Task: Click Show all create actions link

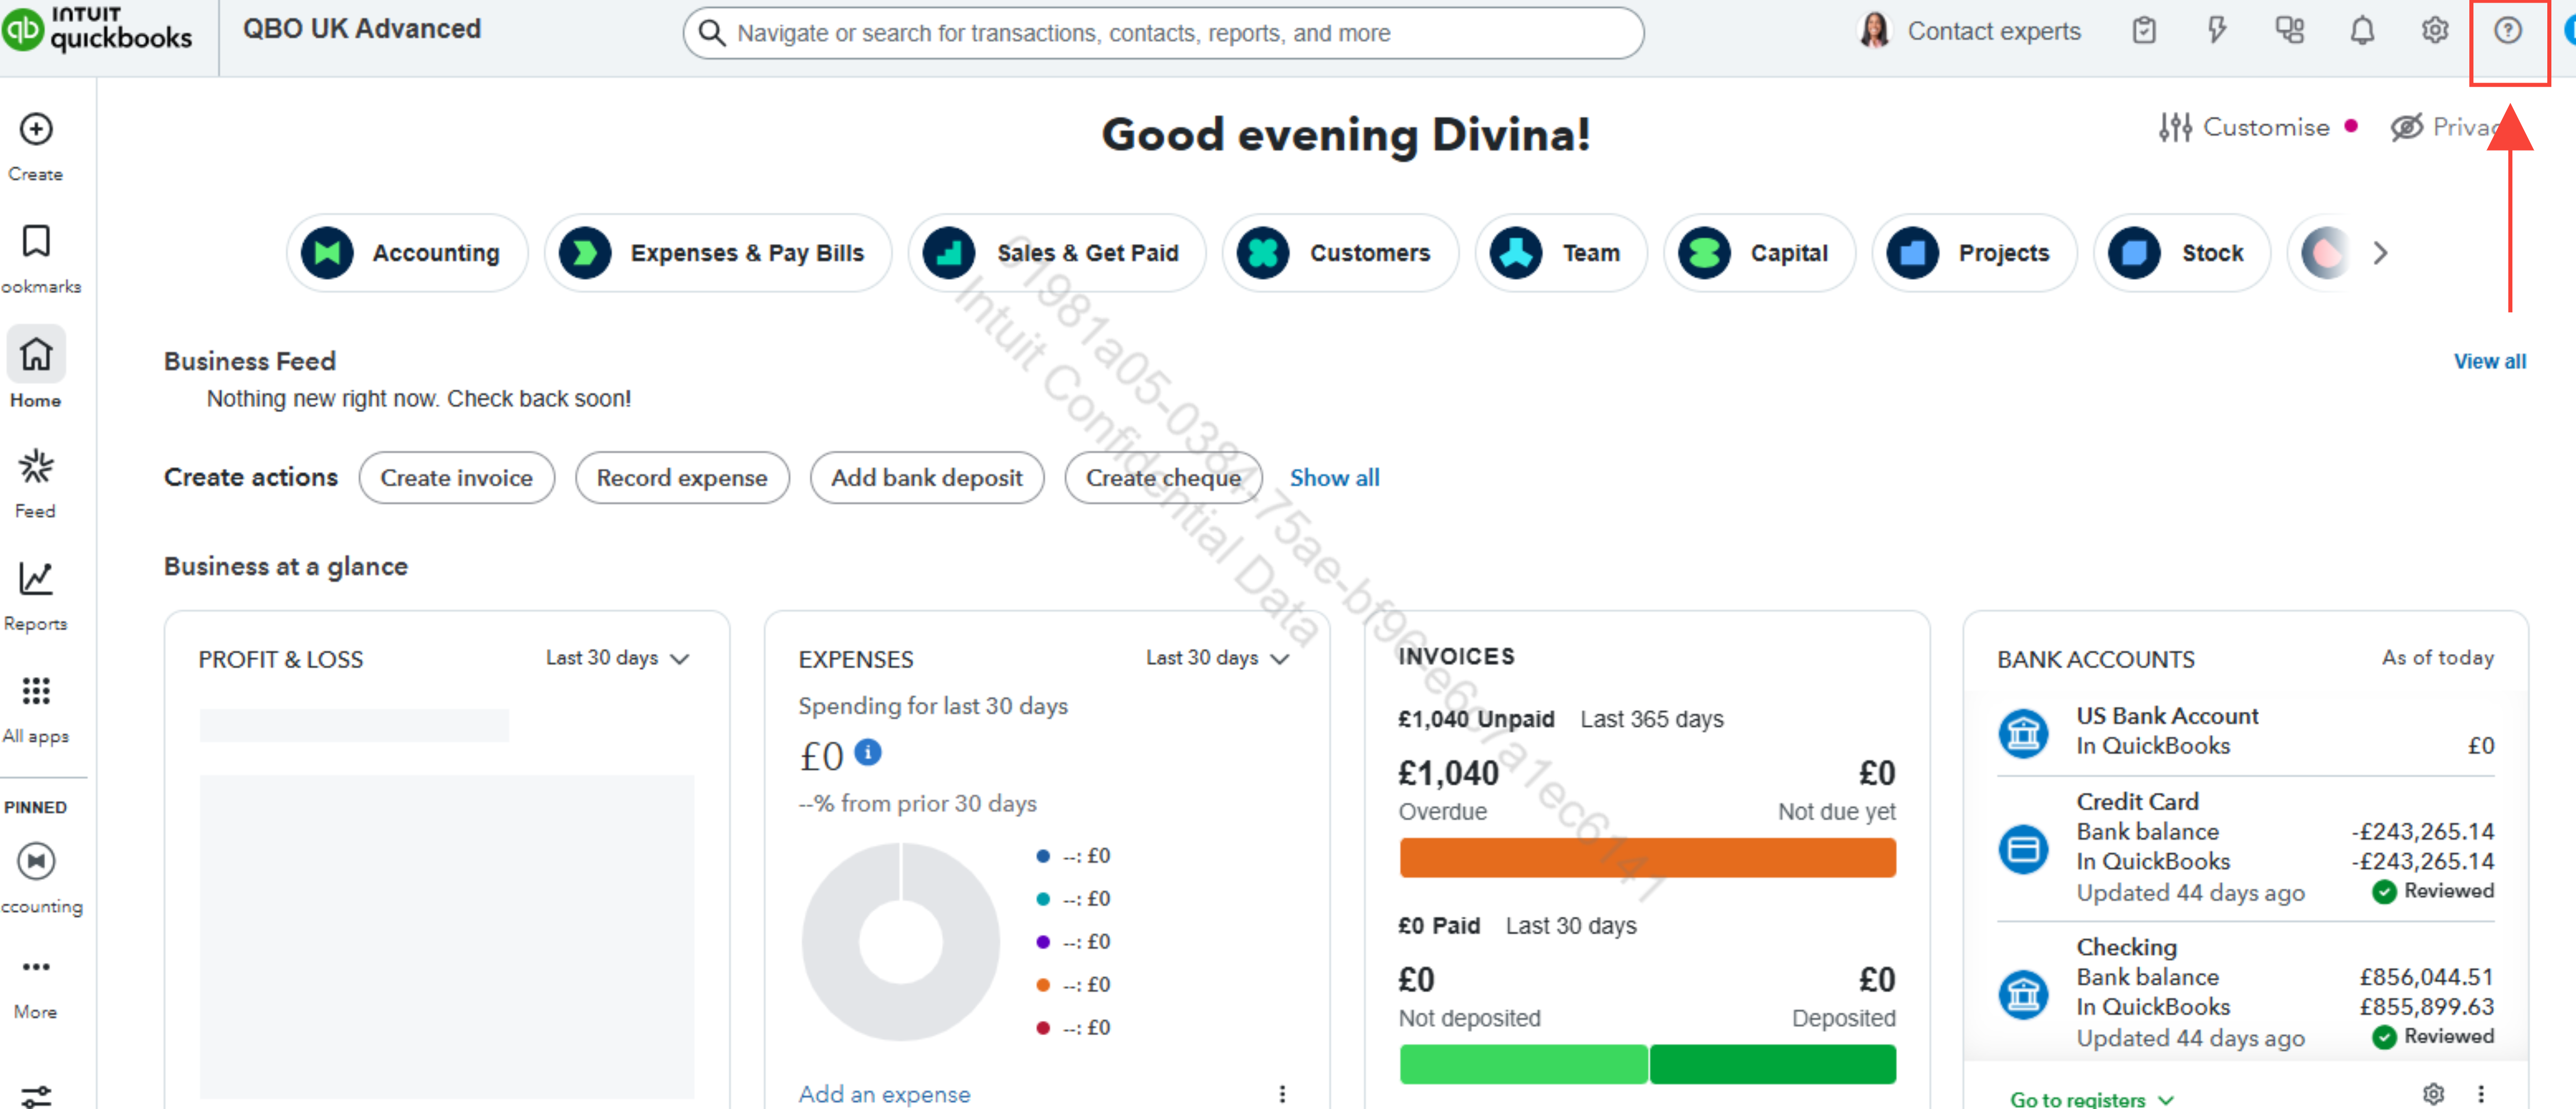Action: coord(1334,479)
